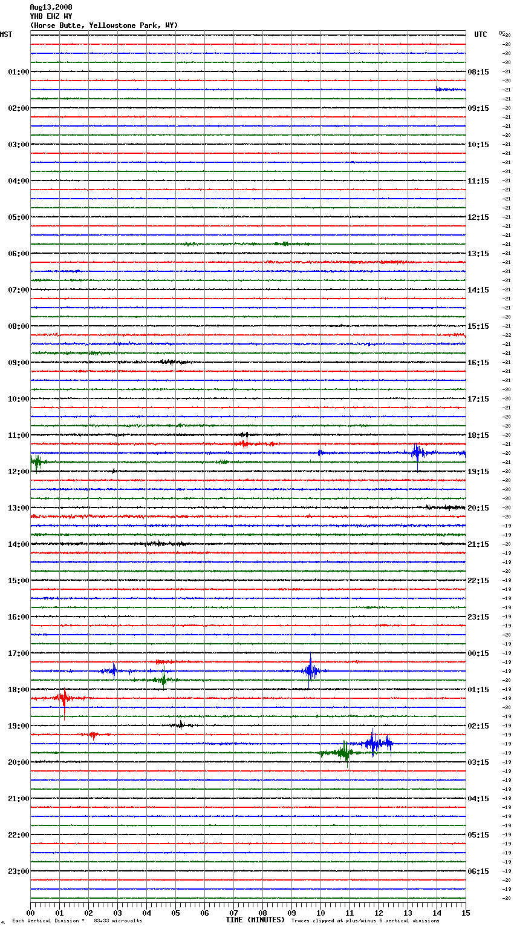
Task: Click the 21:15 UTC label
Action: [x=478, y=544]
